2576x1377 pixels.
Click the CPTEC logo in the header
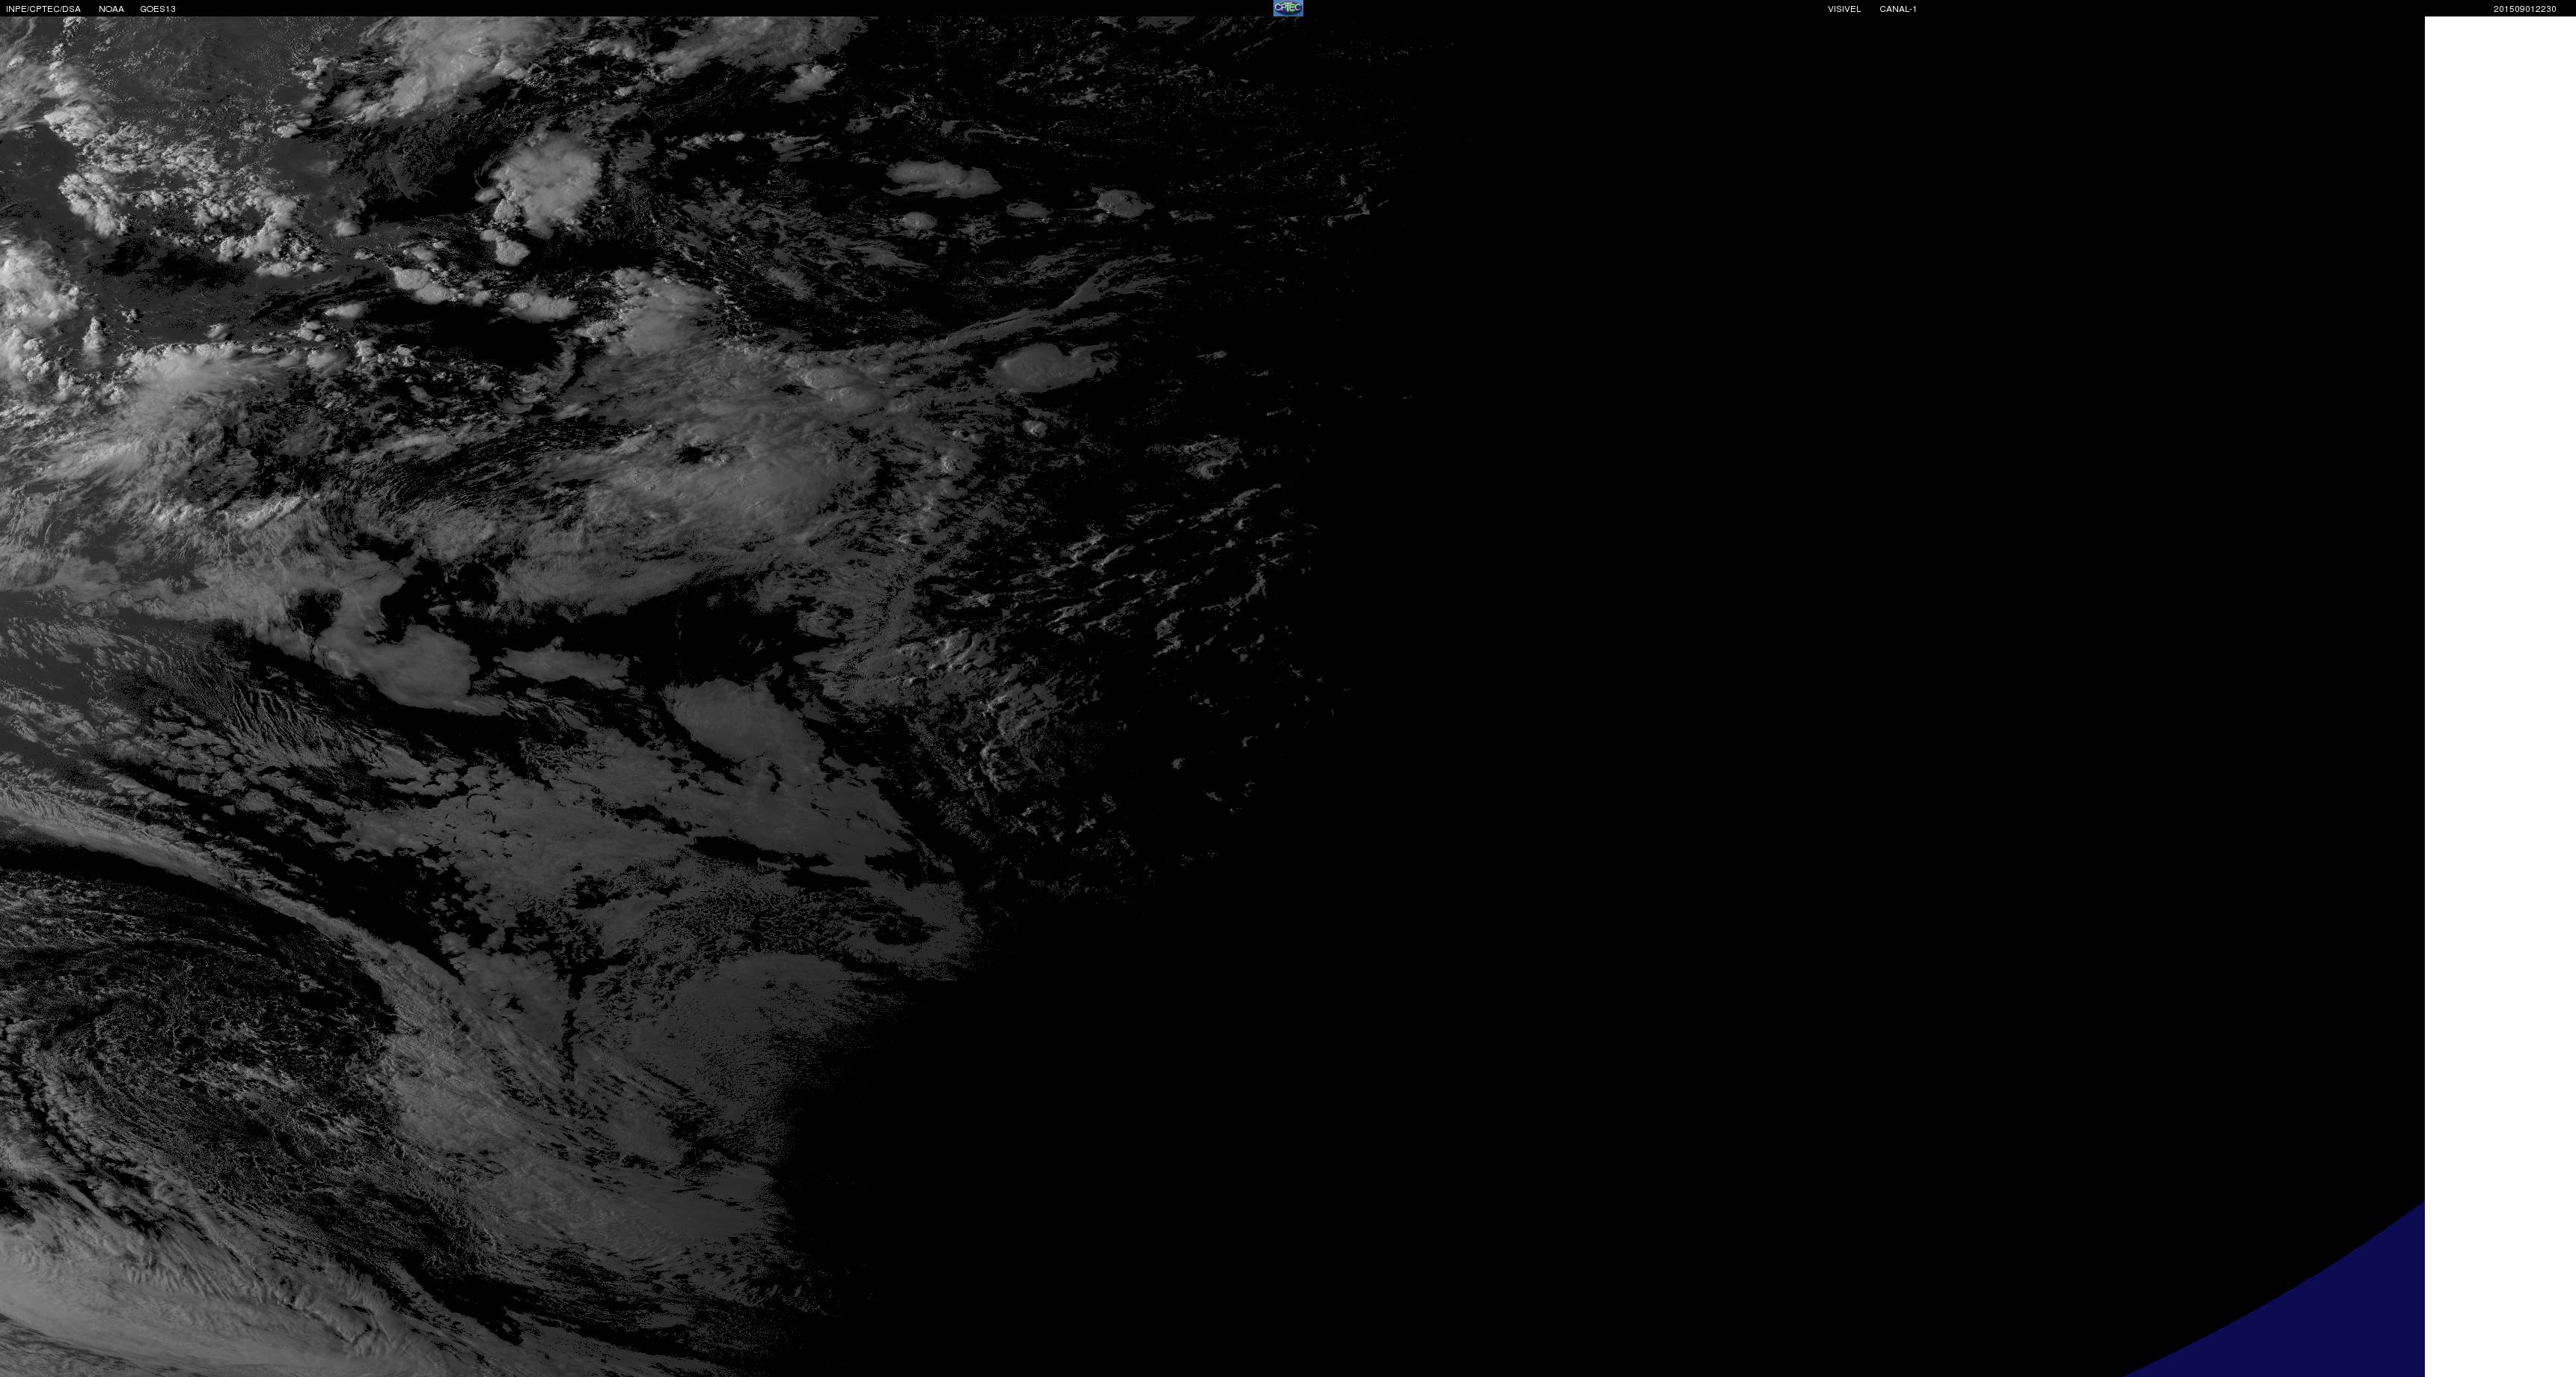(x=1287, y=8)
